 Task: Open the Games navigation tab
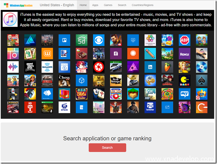[x=108, y=5]
